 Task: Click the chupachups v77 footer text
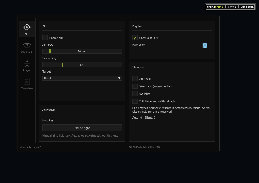pos(30,147)
